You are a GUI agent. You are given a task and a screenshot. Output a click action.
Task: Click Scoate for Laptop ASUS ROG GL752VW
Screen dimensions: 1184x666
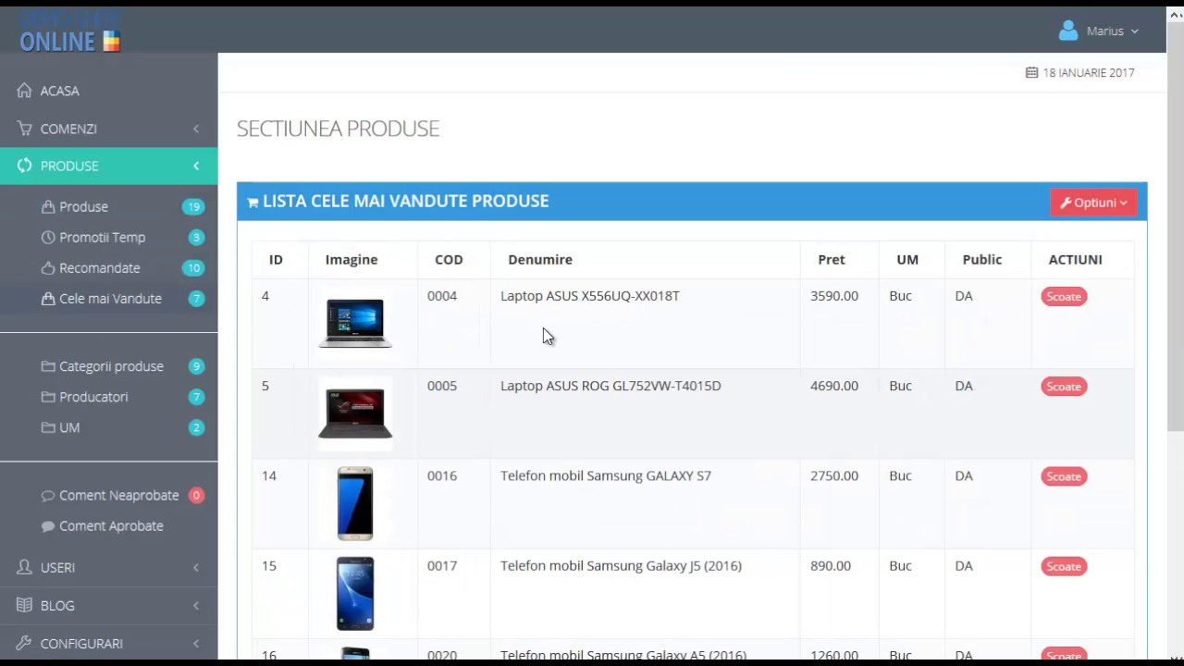[x=1064, y=387]
